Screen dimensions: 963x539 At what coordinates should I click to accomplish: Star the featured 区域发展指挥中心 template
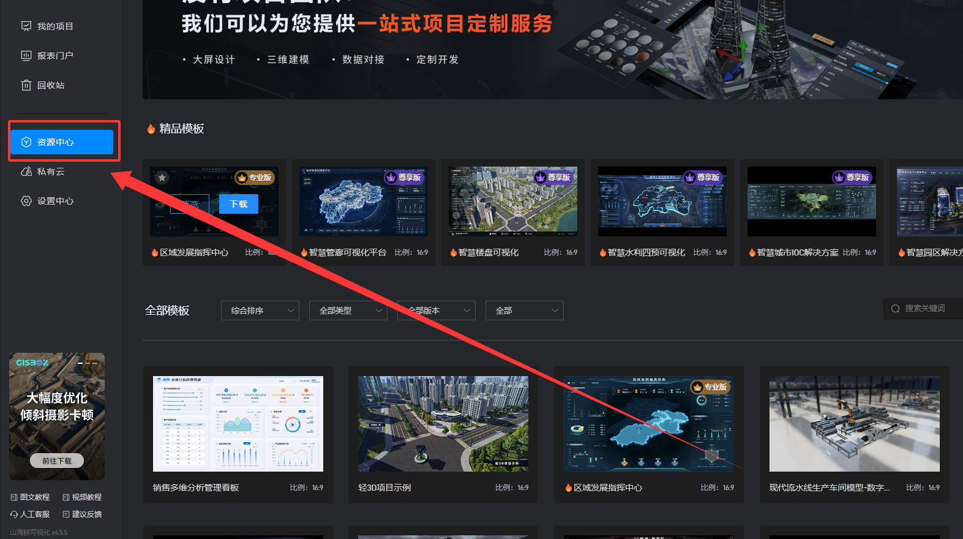pyautogui.click(x=162, y=178)
